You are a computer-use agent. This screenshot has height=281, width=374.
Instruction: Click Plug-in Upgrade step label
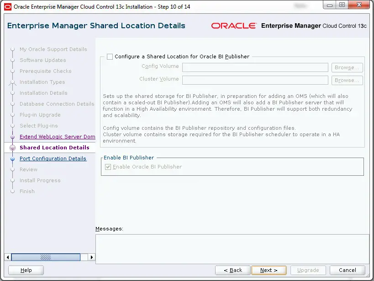click(x=40, y=115)
